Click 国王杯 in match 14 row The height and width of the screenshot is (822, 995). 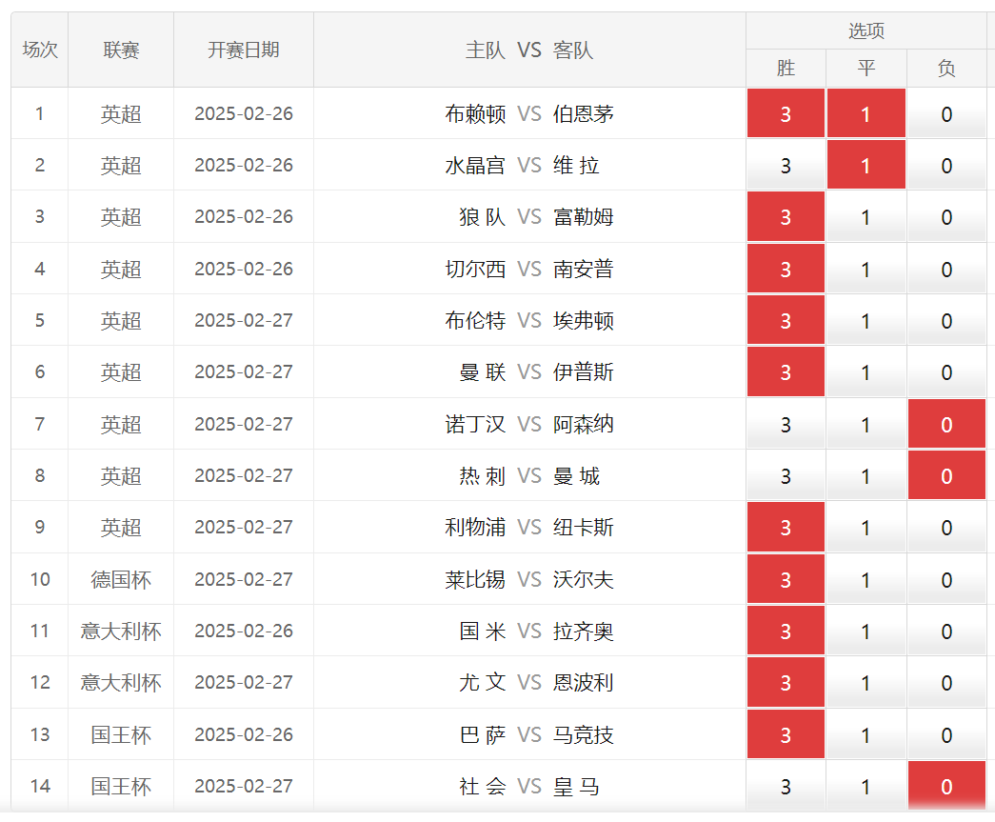tap(121, 786)
